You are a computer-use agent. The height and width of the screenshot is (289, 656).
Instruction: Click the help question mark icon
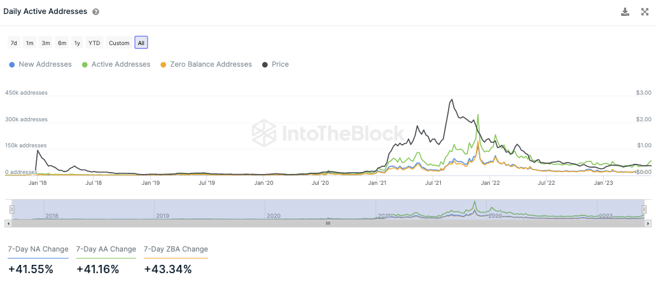click(95, 12)
